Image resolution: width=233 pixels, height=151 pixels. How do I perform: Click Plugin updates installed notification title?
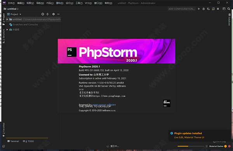coord(188,133)
